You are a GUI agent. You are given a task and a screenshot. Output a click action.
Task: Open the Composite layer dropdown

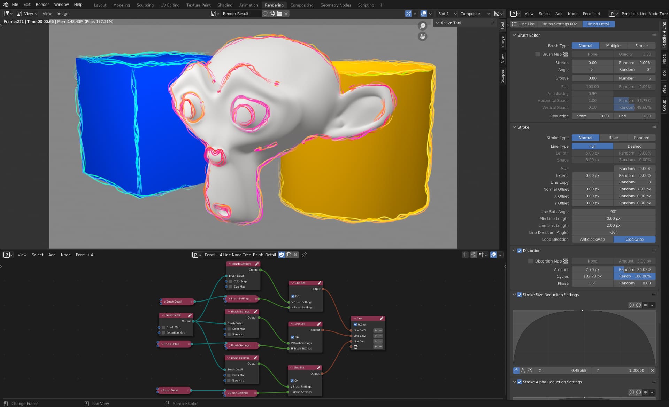(475, 14)
